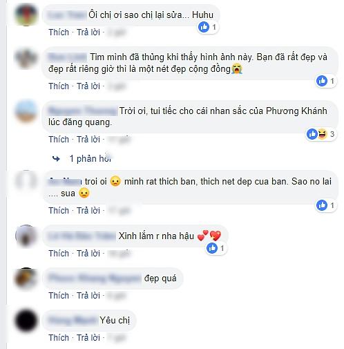Click the like reaction icon on 'Huhu' comment

(204, 27)
